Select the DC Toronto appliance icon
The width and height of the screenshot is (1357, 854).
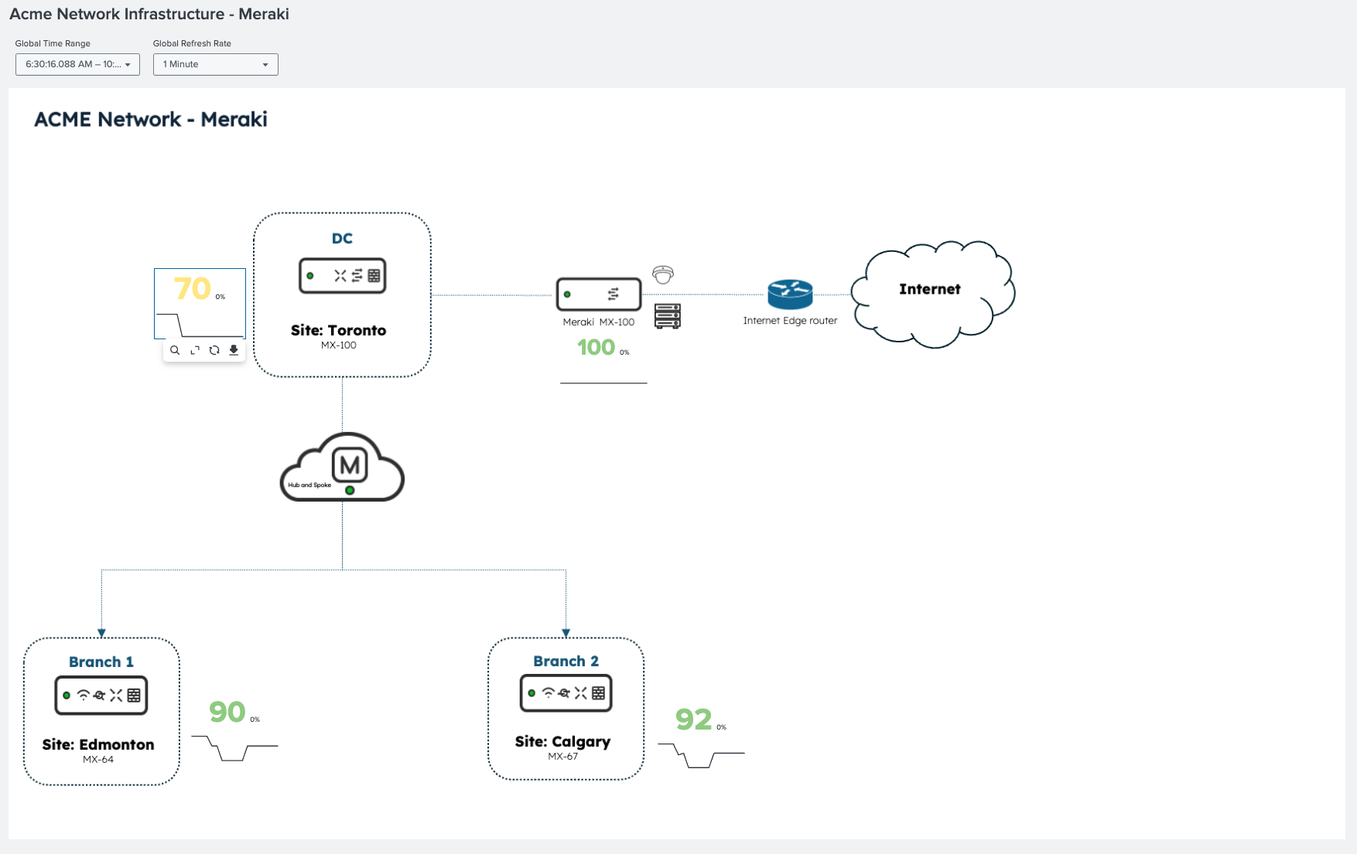pyautogui.click(x=342, y=276)
